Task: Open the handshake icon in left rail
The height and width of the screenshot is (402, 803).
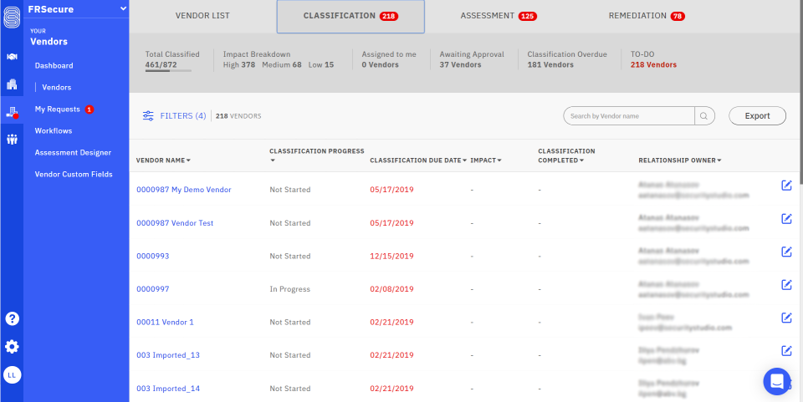Action: point(12,58)
